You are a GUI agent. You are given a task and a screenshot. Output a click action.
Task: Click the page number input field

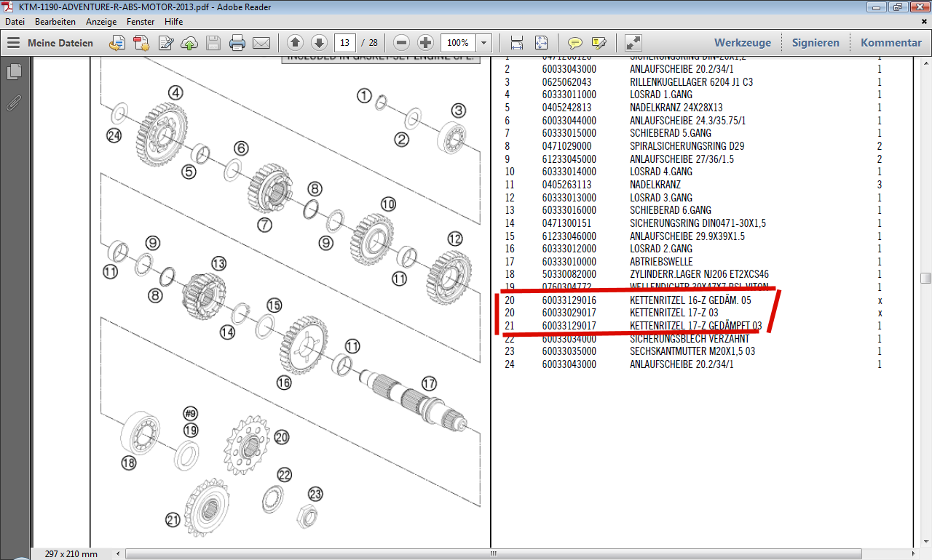[347, 42]
